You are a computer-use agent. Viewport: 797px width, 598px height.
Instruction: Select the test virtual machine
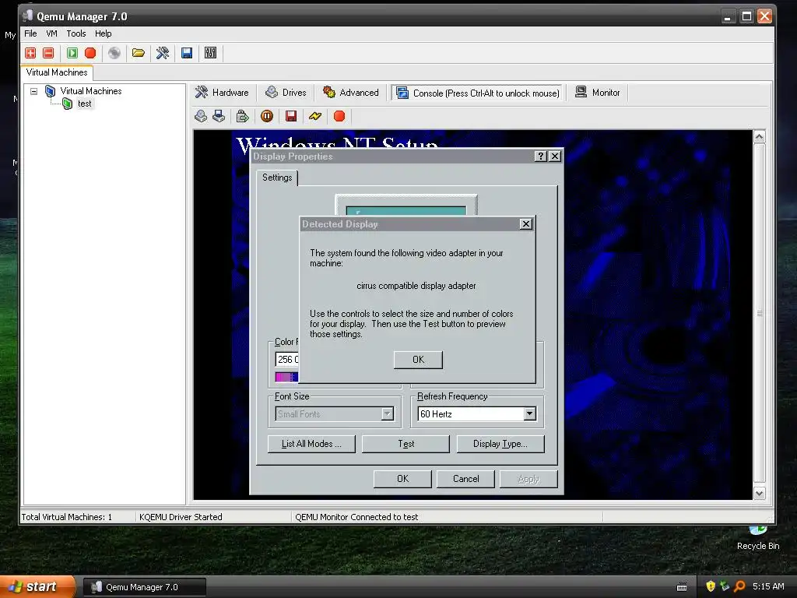pyautogui.click(x=84, y=104)
